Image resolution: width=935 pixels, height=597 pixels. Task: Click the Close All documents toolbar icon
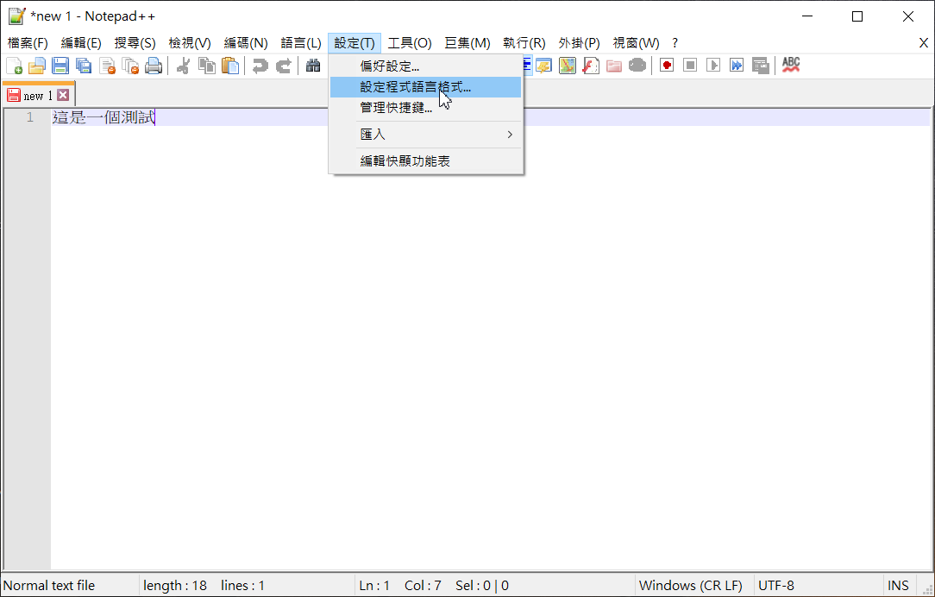point(130,66)
